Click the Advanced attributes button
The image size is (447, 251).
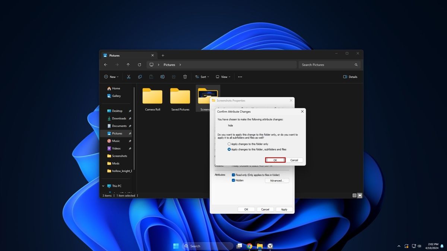click(x=276, y=180)
